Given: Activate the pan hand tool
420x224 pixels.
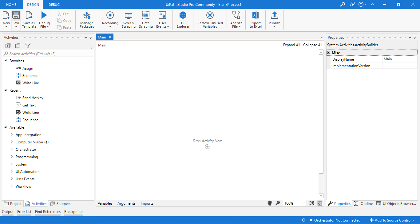Looking at the screenshot, I should (270, 203).
